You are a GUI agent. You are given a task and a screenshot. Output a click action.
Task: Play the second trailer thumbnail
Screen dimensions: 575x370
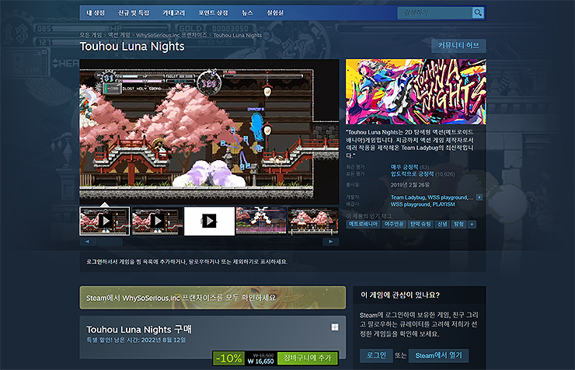click(157, 221)
